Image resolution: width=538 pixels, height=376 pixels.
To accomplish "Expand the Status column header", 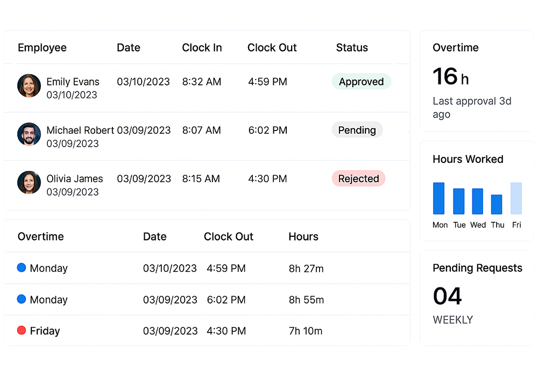I will (352, 48).
